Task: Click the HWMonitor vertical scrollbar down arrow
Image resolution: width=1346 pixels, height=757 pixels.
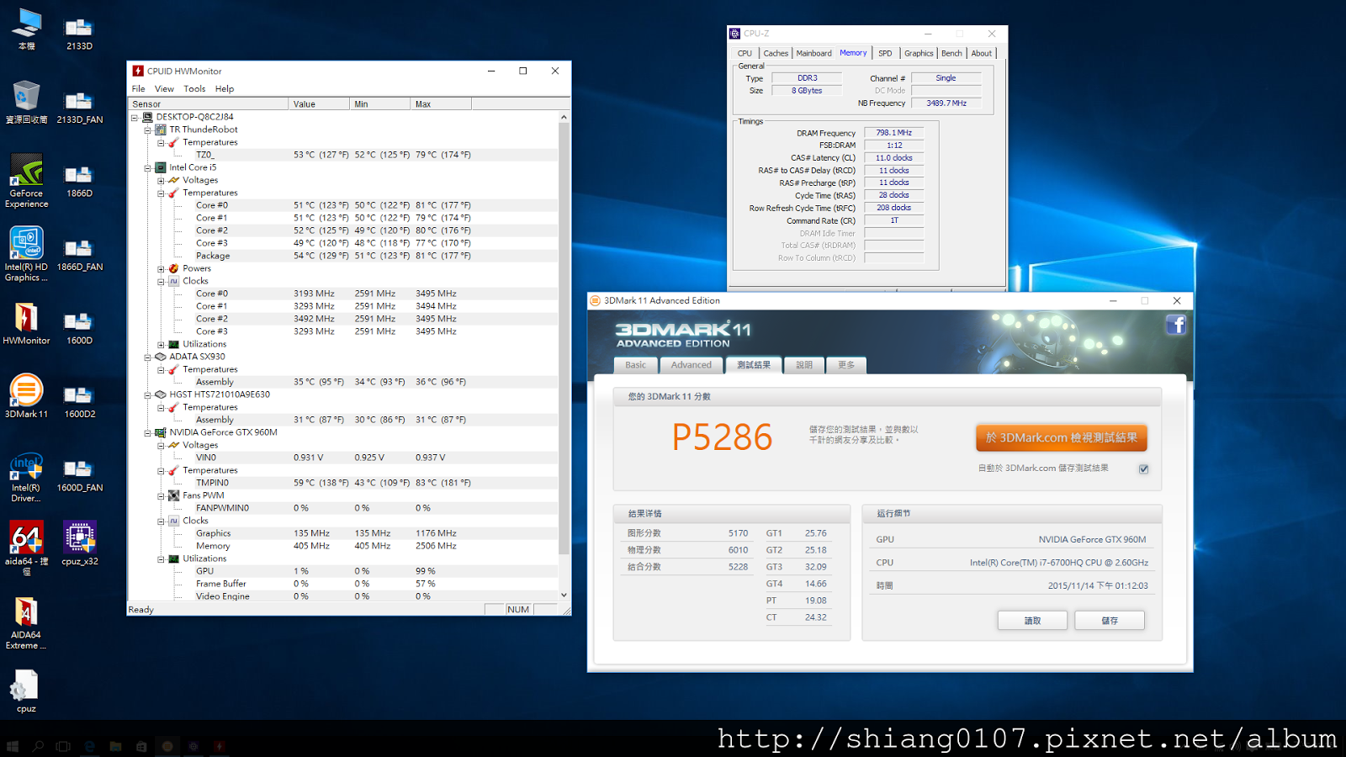Action: pyautogui.click(x=564, y=596)
